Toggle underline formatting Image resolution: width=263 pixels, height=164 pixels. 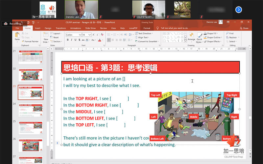point(76,40)
